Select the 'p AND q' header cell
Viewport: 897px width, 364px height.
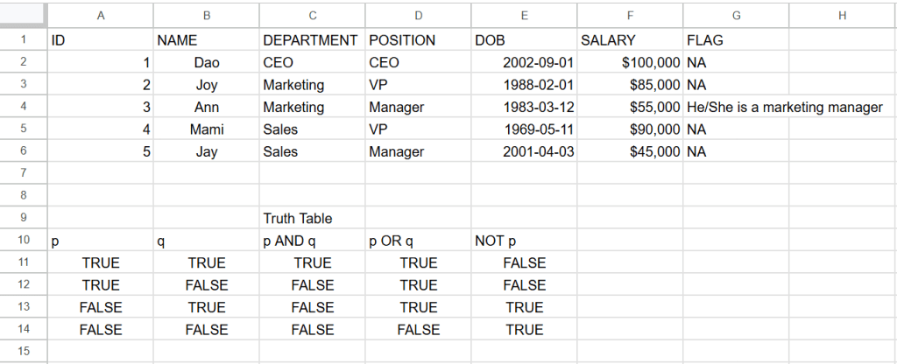point(312,241)
